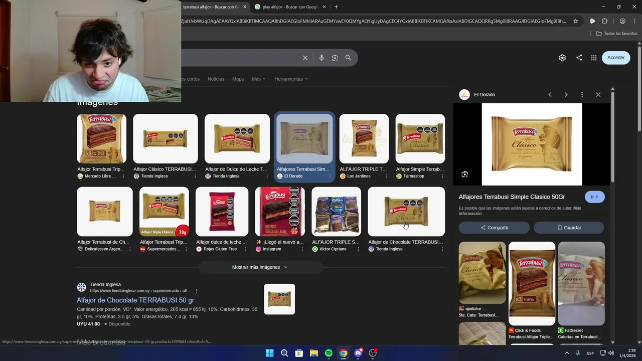Viewport: 642px width, 361px height.
Task: Open options for Los Jardines image
Action: [385, 176]
